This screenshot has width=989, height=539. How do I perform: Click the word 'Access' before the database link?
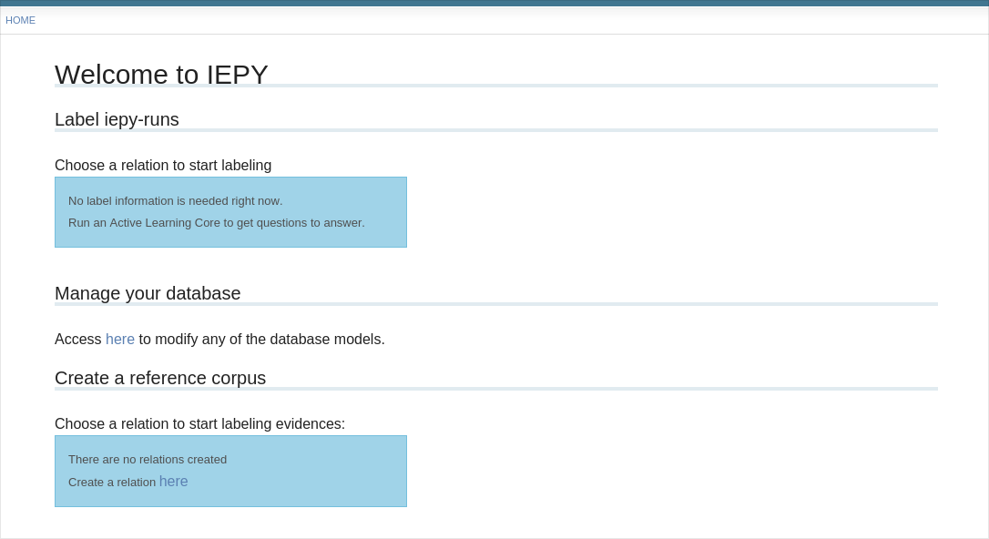78,340
